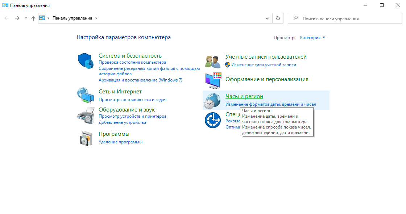Viewport: 406px width, 214px height.
Task: Go up one level with up arrow
Action: (33, 18)
